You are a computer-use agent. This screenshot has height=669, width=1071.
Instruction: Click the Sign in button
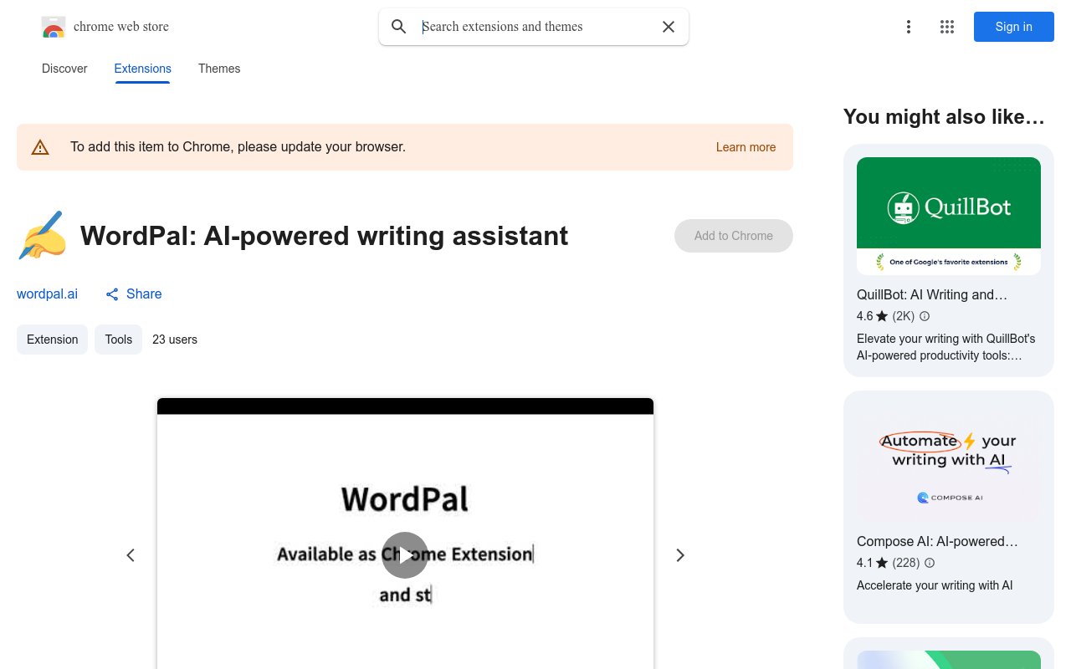1014,27
